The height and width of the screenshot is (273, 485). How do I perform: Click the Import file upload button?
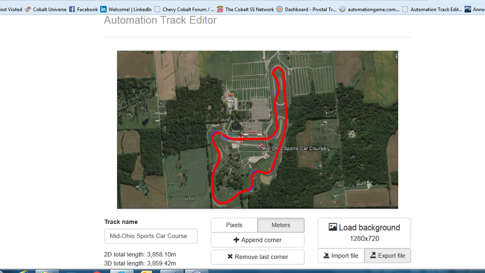[x=341, y=256]
